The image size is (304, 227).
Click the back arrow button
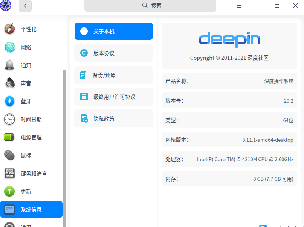pos(25,6)
